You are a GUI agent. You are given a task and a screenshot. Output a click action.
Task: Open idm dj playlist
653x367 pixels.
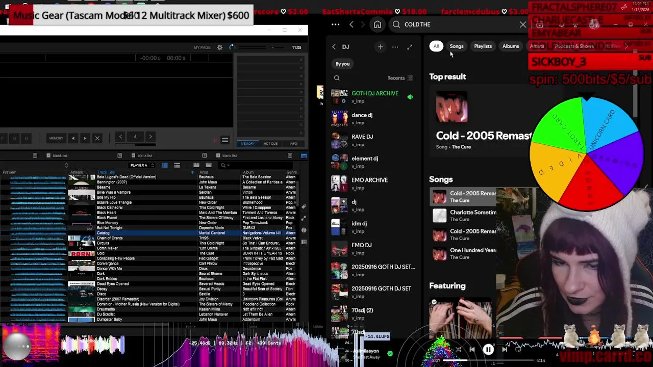click(x=373, y=227)
